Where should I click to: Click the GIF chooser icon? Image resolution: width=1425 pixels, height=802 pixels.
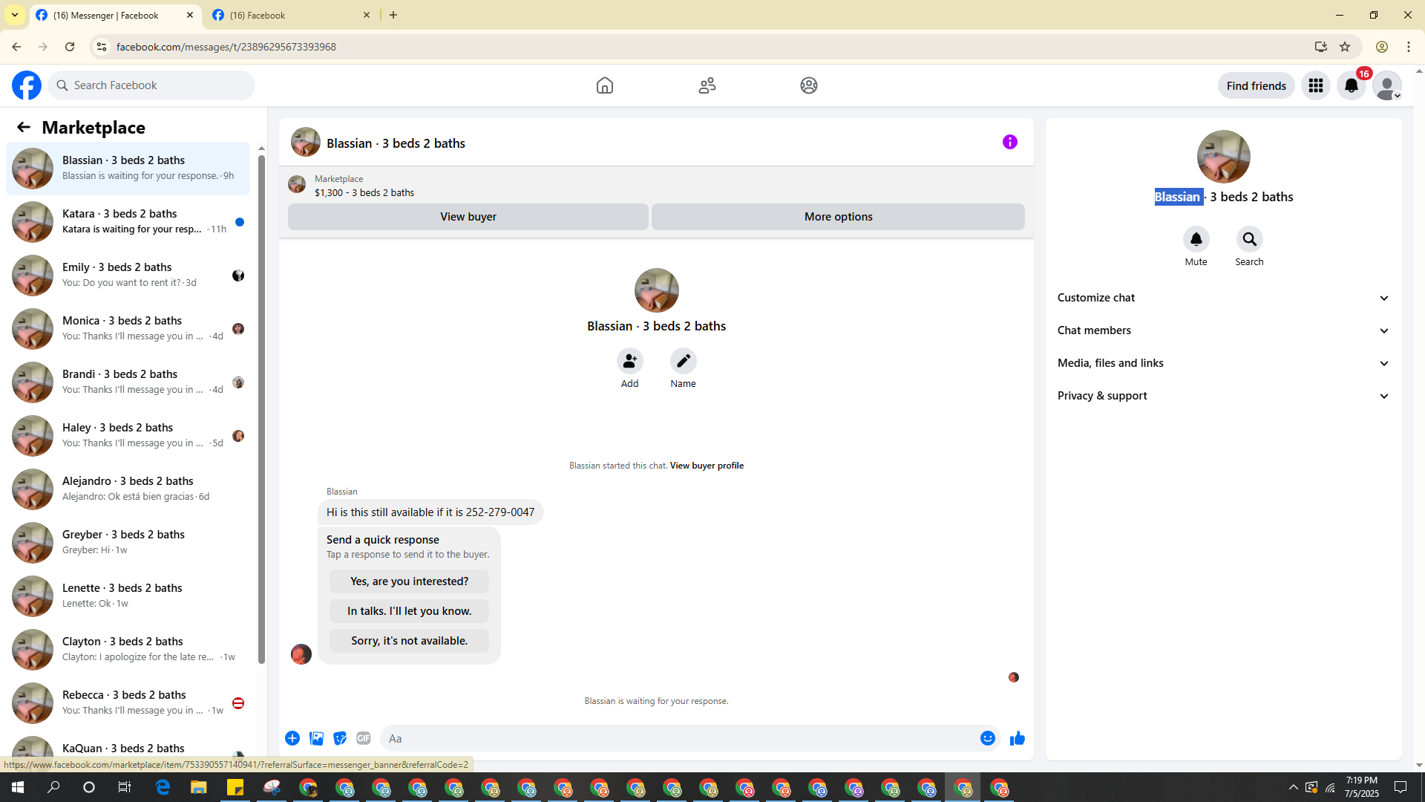[x=363, y=738]
